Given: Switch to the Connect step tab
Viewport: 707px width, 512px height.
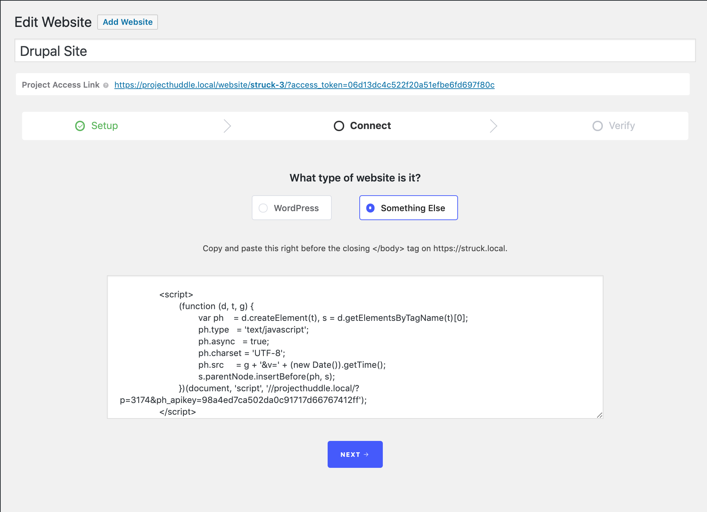Looking at the screenshot, I should [x=370, y=126].
